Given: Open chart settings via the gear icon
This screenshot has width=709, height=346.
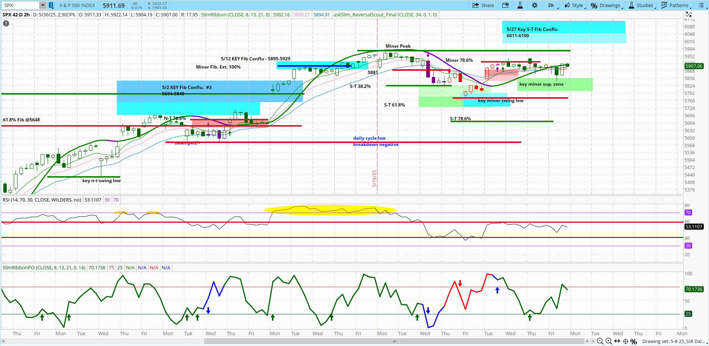Looking at the screenshot, I should point(535,5).
